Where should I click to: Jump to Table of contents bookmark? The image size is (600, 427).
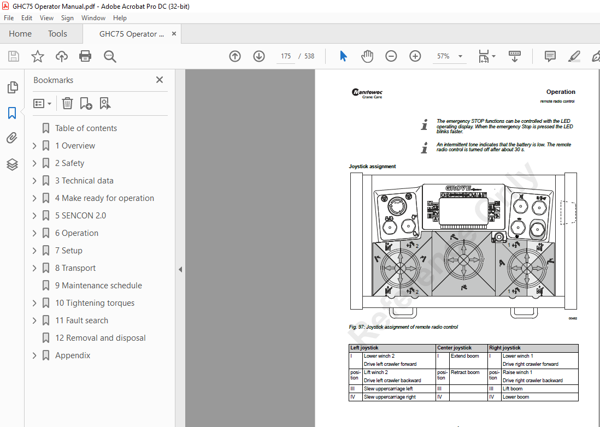tap(86, 128)
